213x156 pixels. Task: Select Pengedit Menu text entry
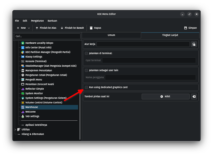34,80
